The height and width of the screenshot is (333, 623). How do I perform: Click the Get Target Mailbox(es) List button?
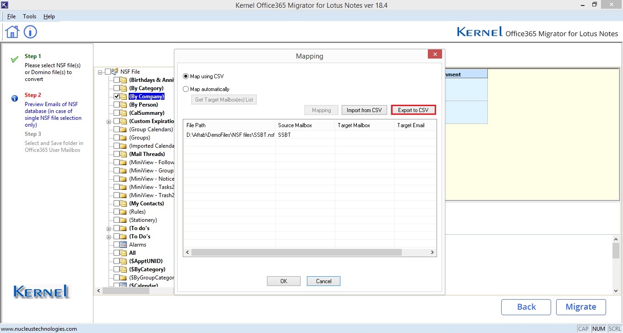tap(224, 100)
